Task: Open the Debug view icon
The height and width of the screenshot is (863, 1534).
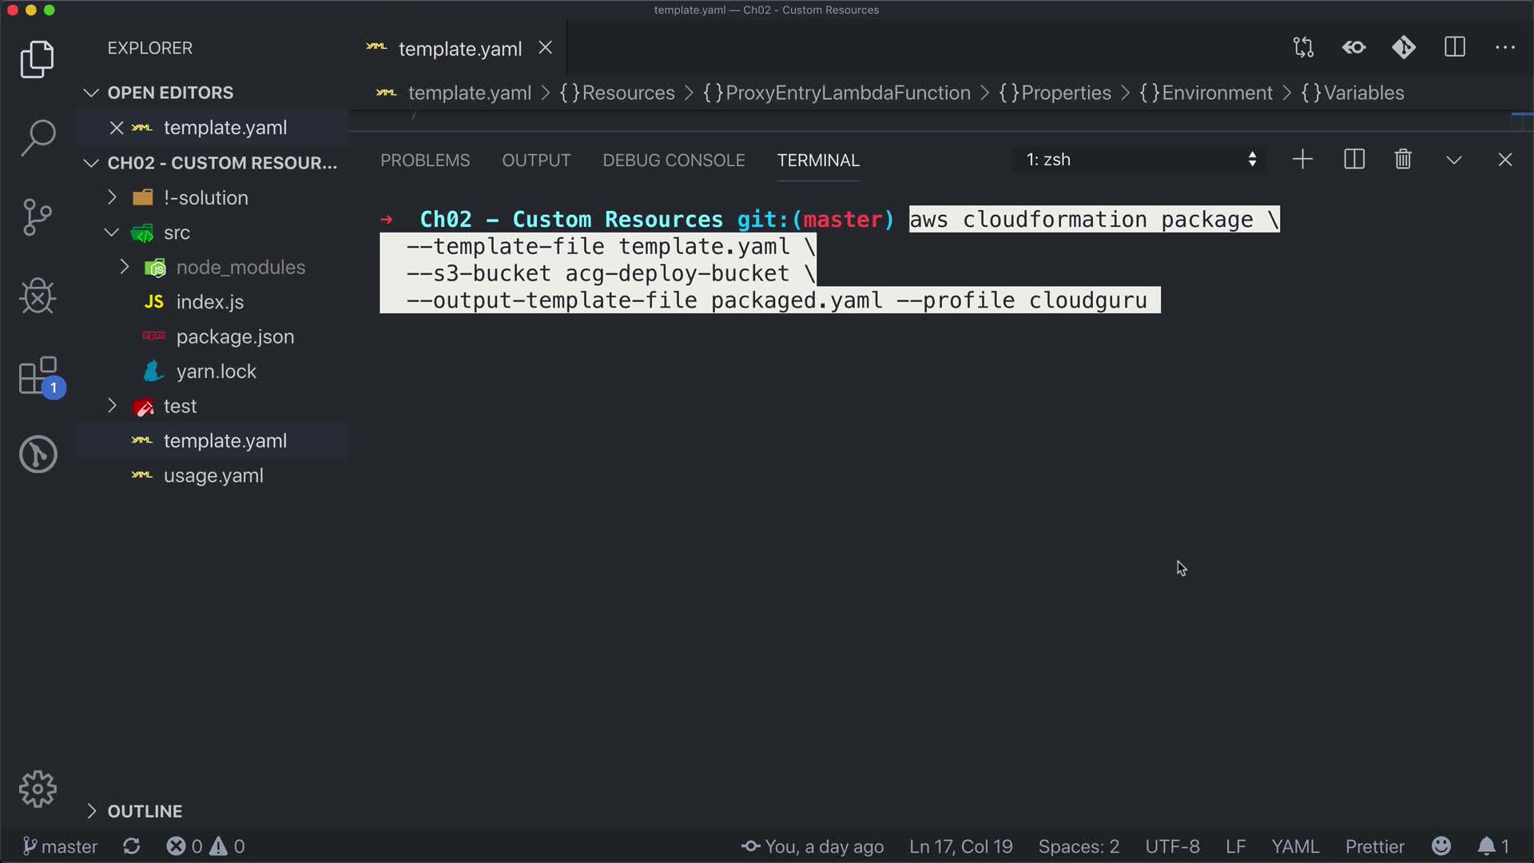Action: click(38, 296)
